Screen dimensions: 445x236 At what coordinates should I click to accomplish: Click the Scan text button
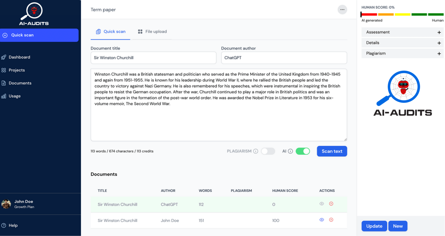pos(332,151)
